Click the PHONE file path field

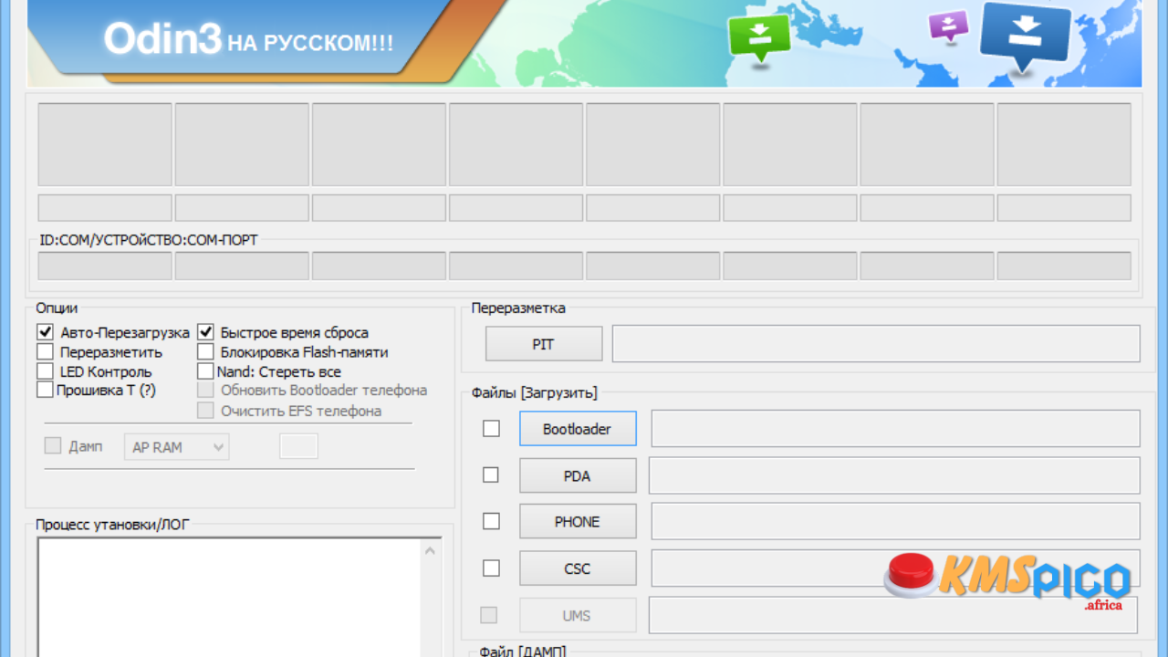895,521
